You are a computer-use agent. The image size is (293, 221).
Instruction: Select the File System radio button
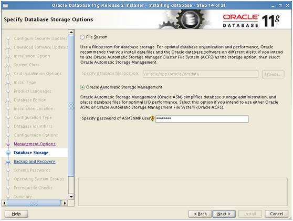pos(82,37)
